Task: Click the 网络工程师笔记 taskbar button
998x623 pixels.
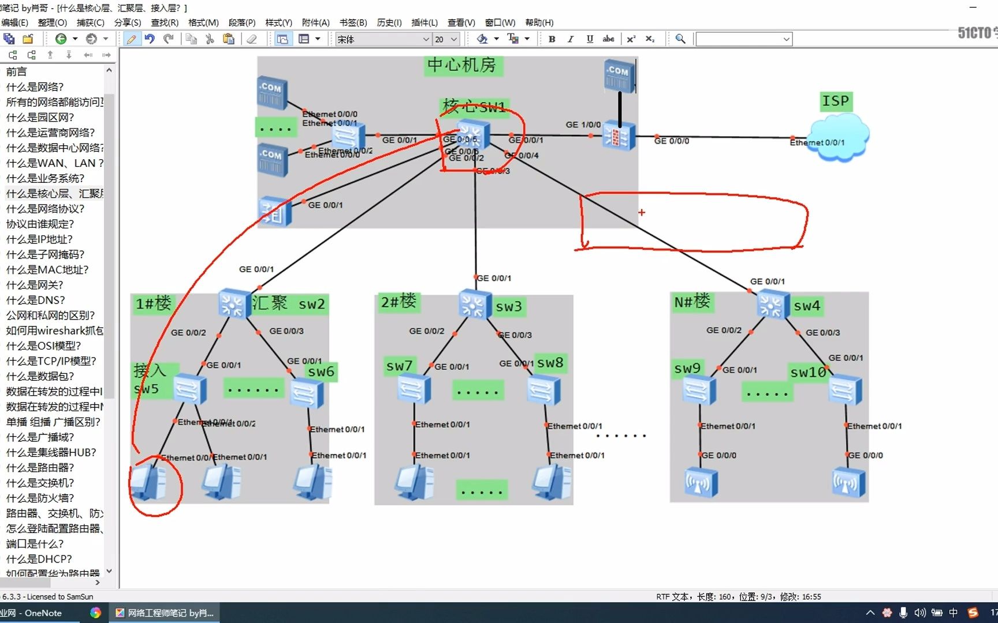Action: [x=164, y=613]
